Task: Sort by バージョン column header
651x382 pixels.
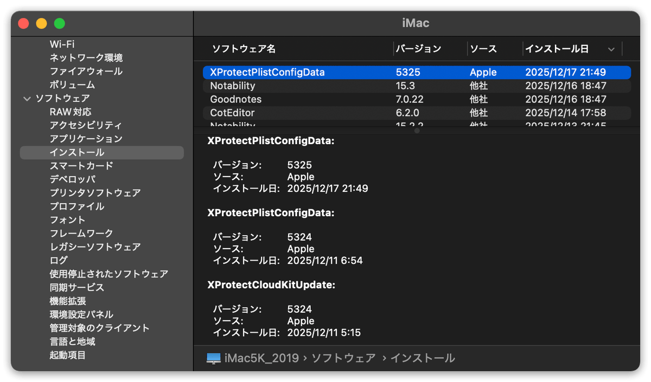Action: [418, 49]
